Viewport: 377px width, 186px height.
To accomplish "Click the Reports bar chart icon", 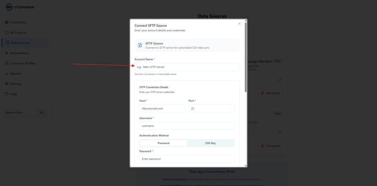I will [7, 73].
